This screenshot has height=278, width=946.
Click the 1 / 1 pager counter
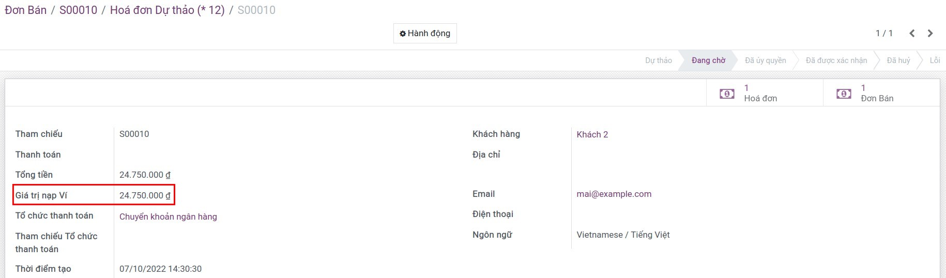point(884,34)
